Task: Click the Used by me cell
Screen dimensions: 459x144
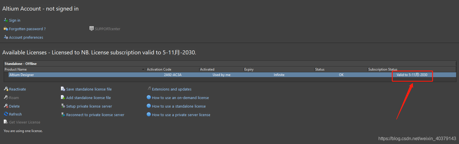Action: pos(221,75)
